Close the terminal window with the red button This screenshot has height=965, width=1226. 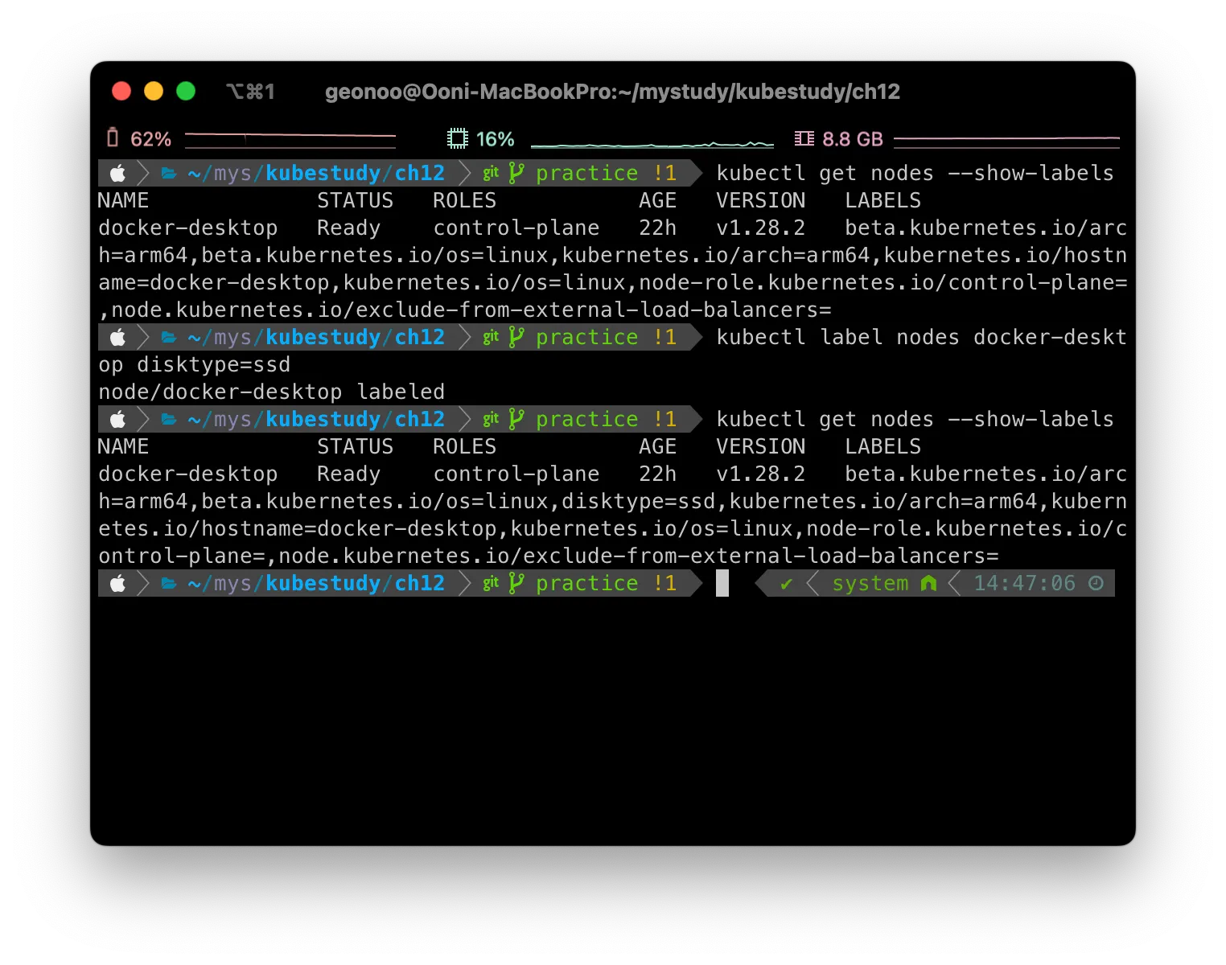[x=121, y=91]
